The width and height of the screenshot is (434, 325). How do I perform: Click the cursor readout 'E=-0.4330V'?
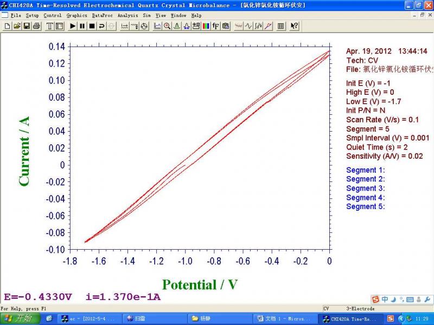[38, 297]
